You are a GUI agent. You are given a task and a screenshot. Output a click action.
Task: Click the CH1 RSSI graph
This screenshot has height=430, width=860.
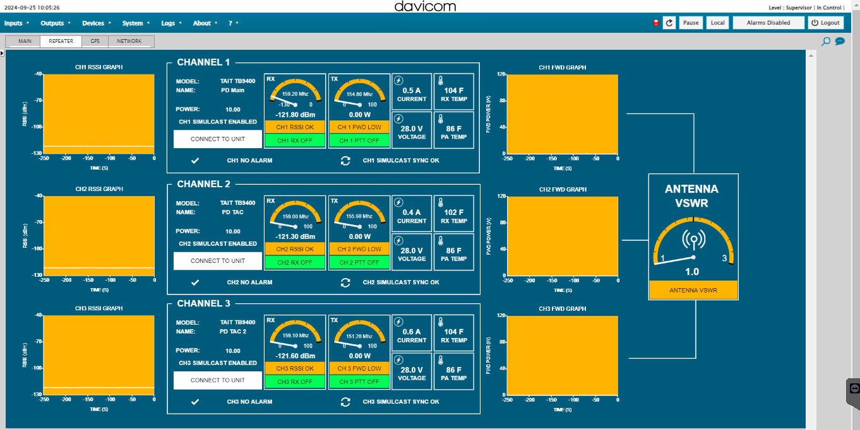pos(99,114)
